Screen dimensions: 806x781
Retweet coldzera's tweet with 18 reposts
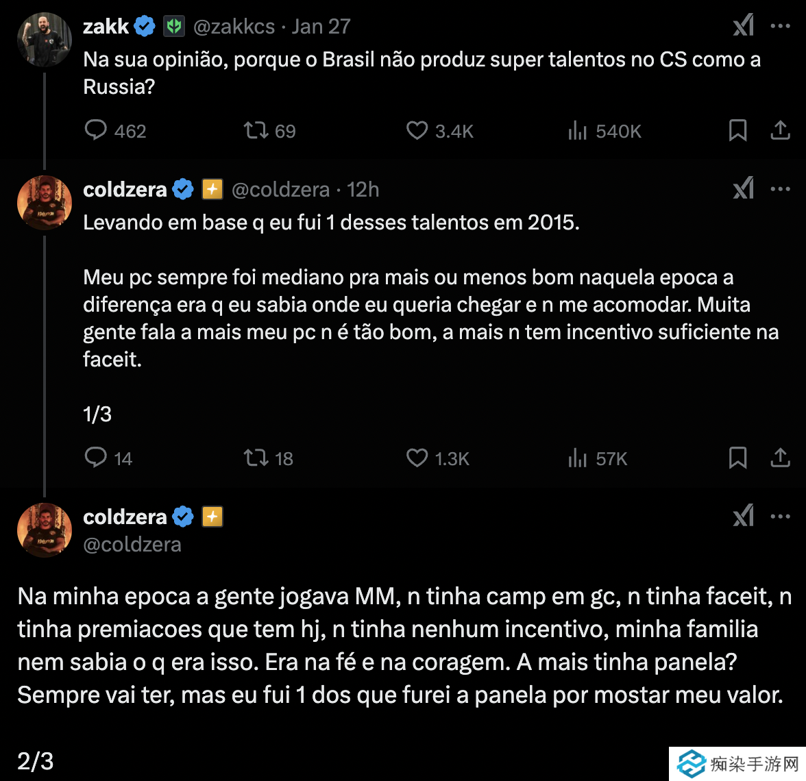256,458
